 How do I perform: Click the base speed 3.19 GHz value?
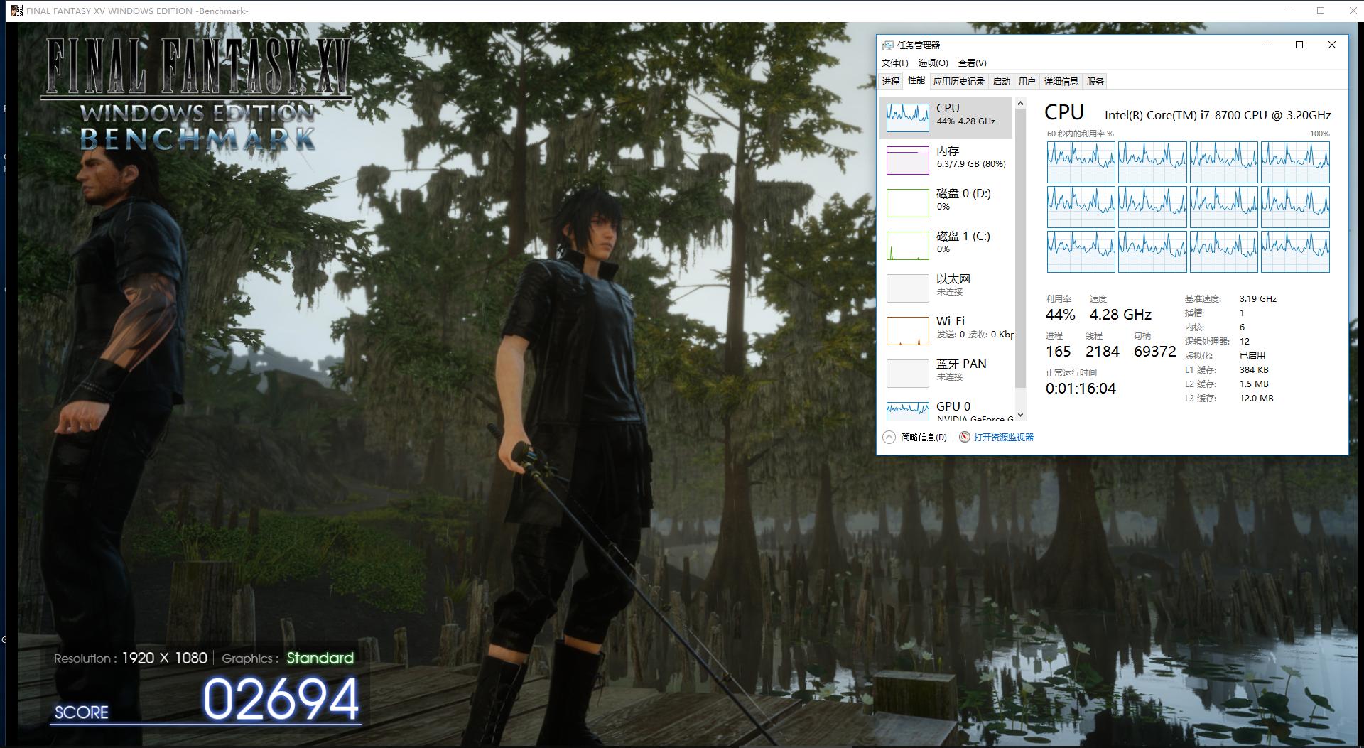1257,299
